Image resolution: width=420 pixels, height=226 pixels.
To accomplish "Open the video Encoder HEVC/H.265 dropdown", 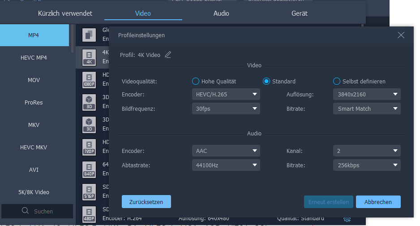I will coord(226,94).
